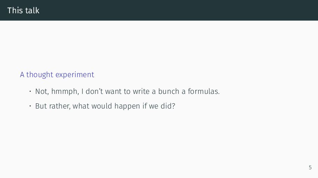Viewport: 318px width, 178px height.
Task: Click the word "experiment" in the heading
Action: tap(75, 75)
